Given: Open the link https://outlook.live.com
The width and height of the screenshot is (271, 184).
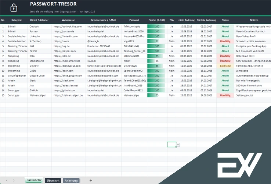Looking at the screenshot, I should pos(68,26).
